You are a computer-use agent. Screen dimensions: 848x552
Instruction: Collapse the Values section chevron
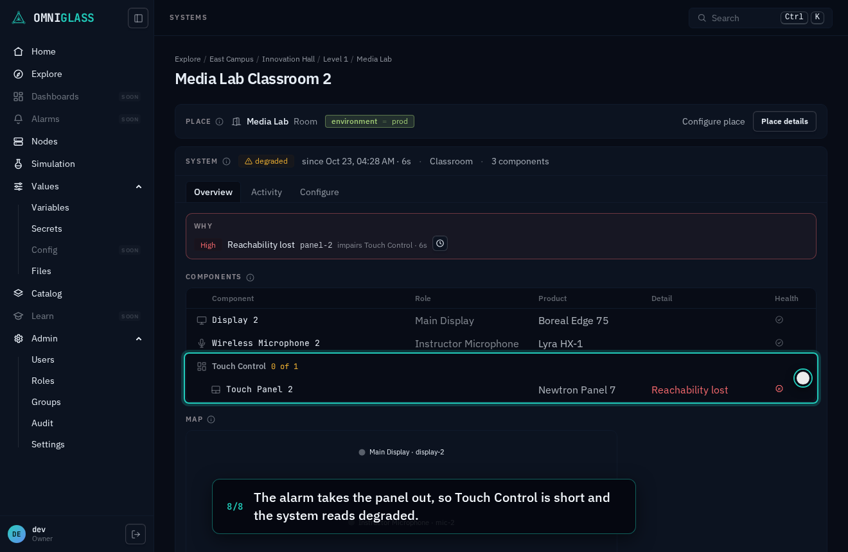point(139,186)
